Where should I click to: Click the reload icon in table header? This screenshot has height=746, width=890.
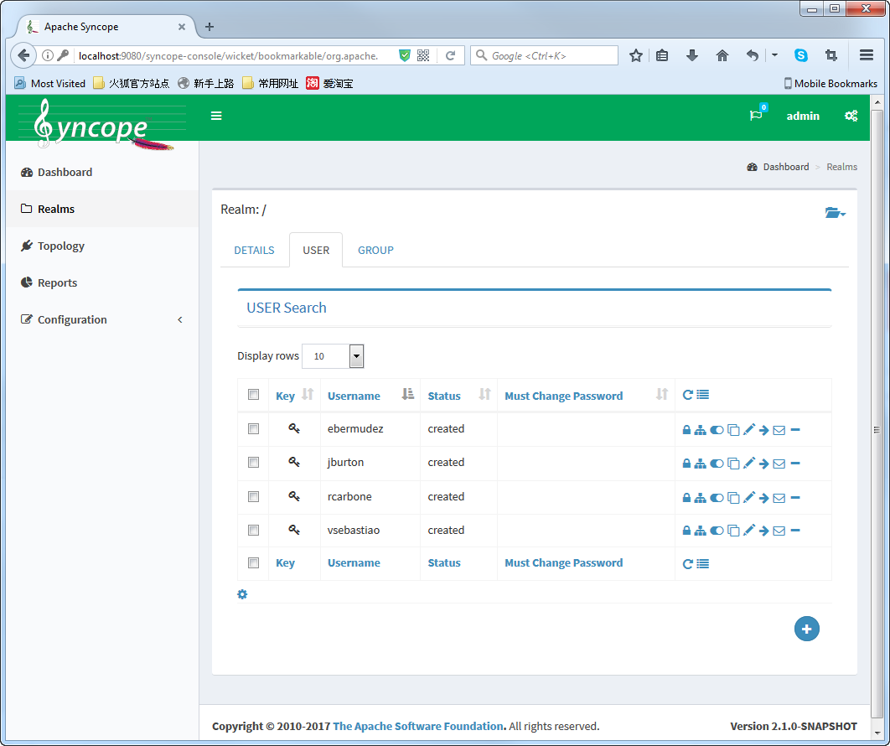click(x=687, y=396)
